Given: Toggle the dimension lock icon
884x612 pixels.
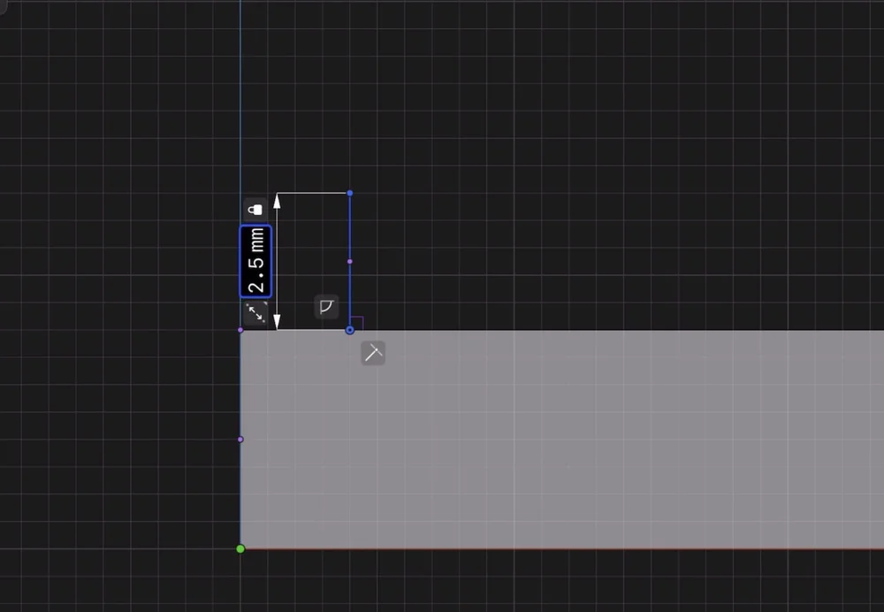Looking at the screenshot, I should tap(255, 210).
